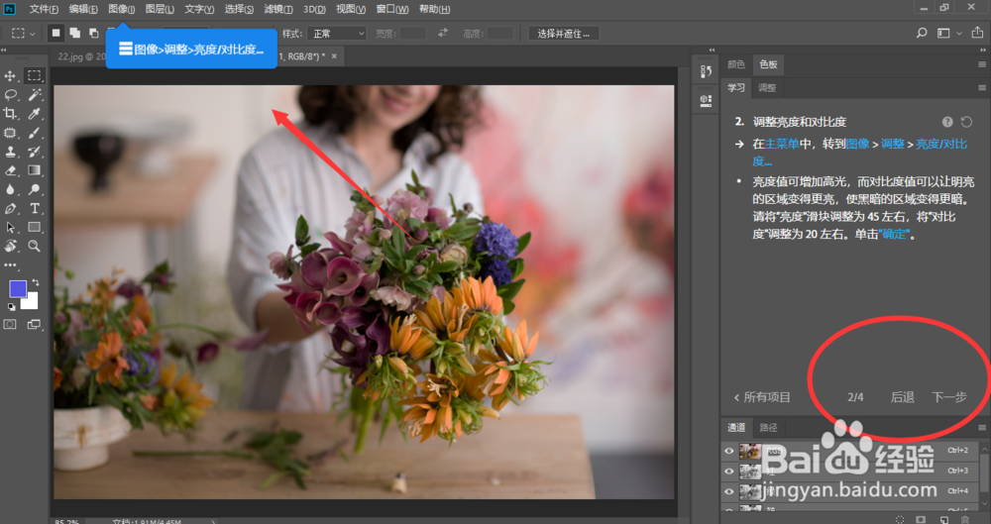Click the 主菜单 link in instructions

pos(782,144)
